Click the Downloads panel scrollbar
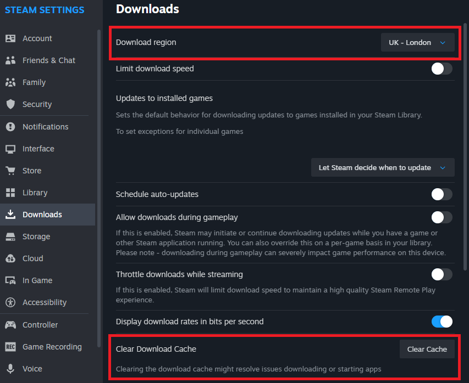 click(465, 147)
